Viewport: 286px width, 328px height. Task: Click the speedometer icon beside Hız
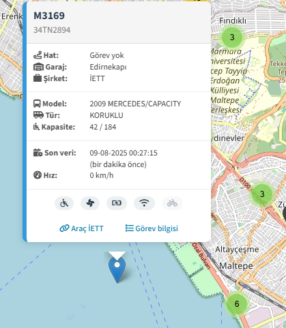(38, 175)
